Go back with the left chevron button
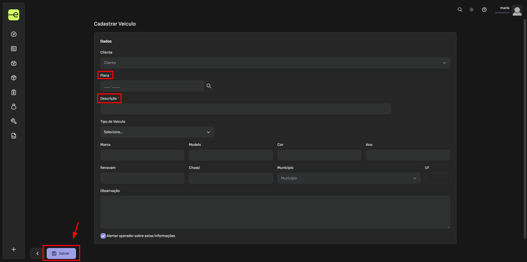Image resolution: width=527 pixels, height=262 pixels. 37,253
